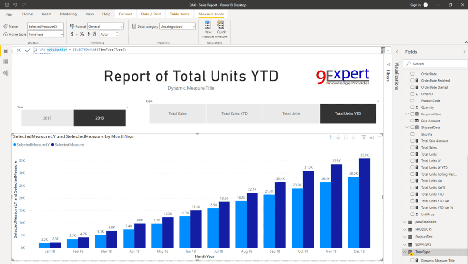Apply currency dollar format
468x264 pixels.
72,34
